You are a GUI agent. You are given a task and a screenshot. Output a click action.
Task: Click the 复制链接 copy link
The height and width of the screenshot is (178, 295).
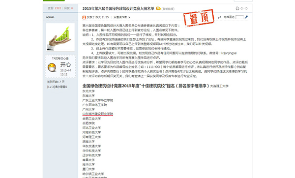click(x=168, y=9)
